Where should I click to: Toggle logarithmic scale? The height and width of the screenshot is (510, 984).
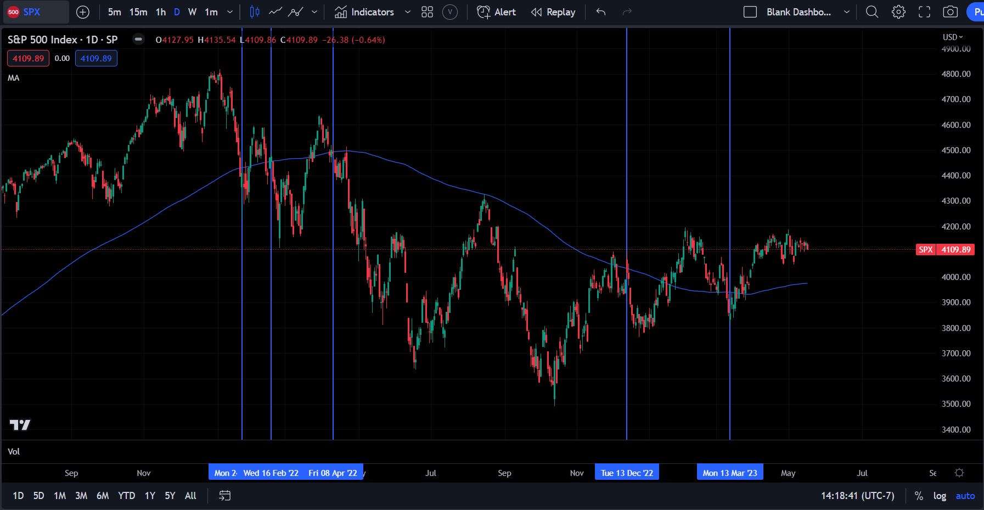coord(940,496)
